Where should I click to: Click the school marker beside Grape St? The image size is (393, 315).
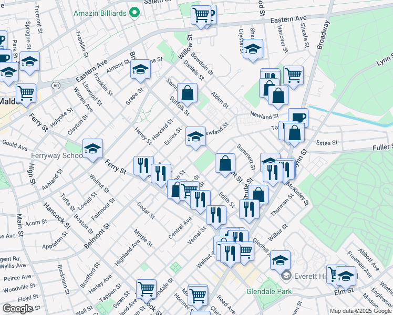pyautogui.click(x=140, y=69)
